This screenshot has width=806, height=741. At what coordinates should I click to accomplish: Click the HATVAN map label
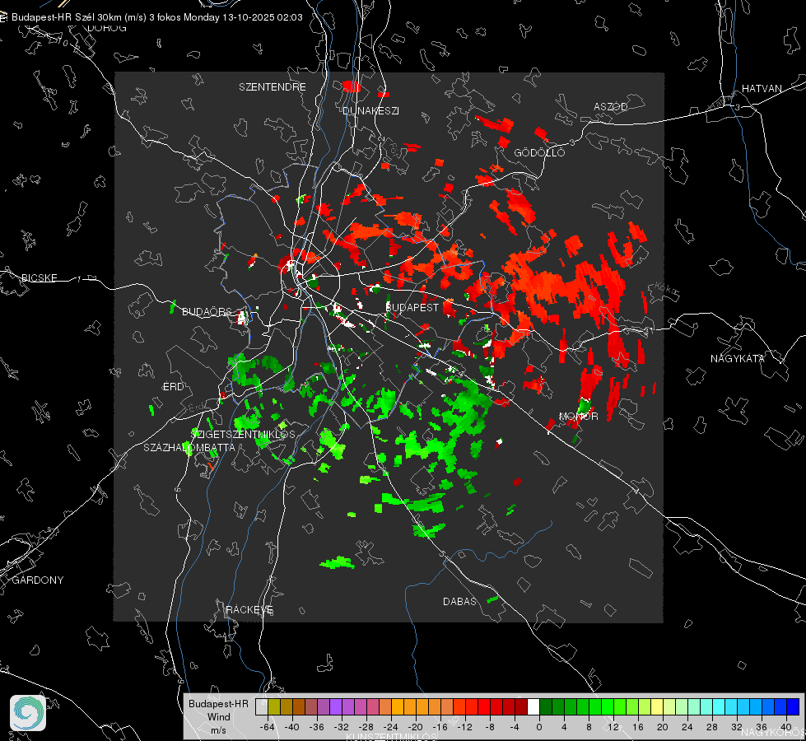click(762, 89)
